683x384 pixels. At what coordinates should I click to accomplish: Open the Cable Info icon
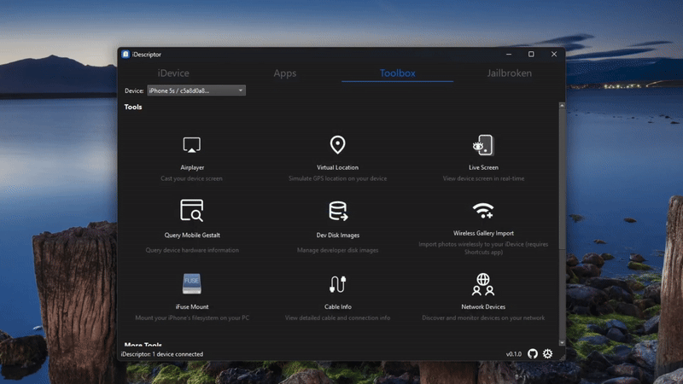point(337,284)
